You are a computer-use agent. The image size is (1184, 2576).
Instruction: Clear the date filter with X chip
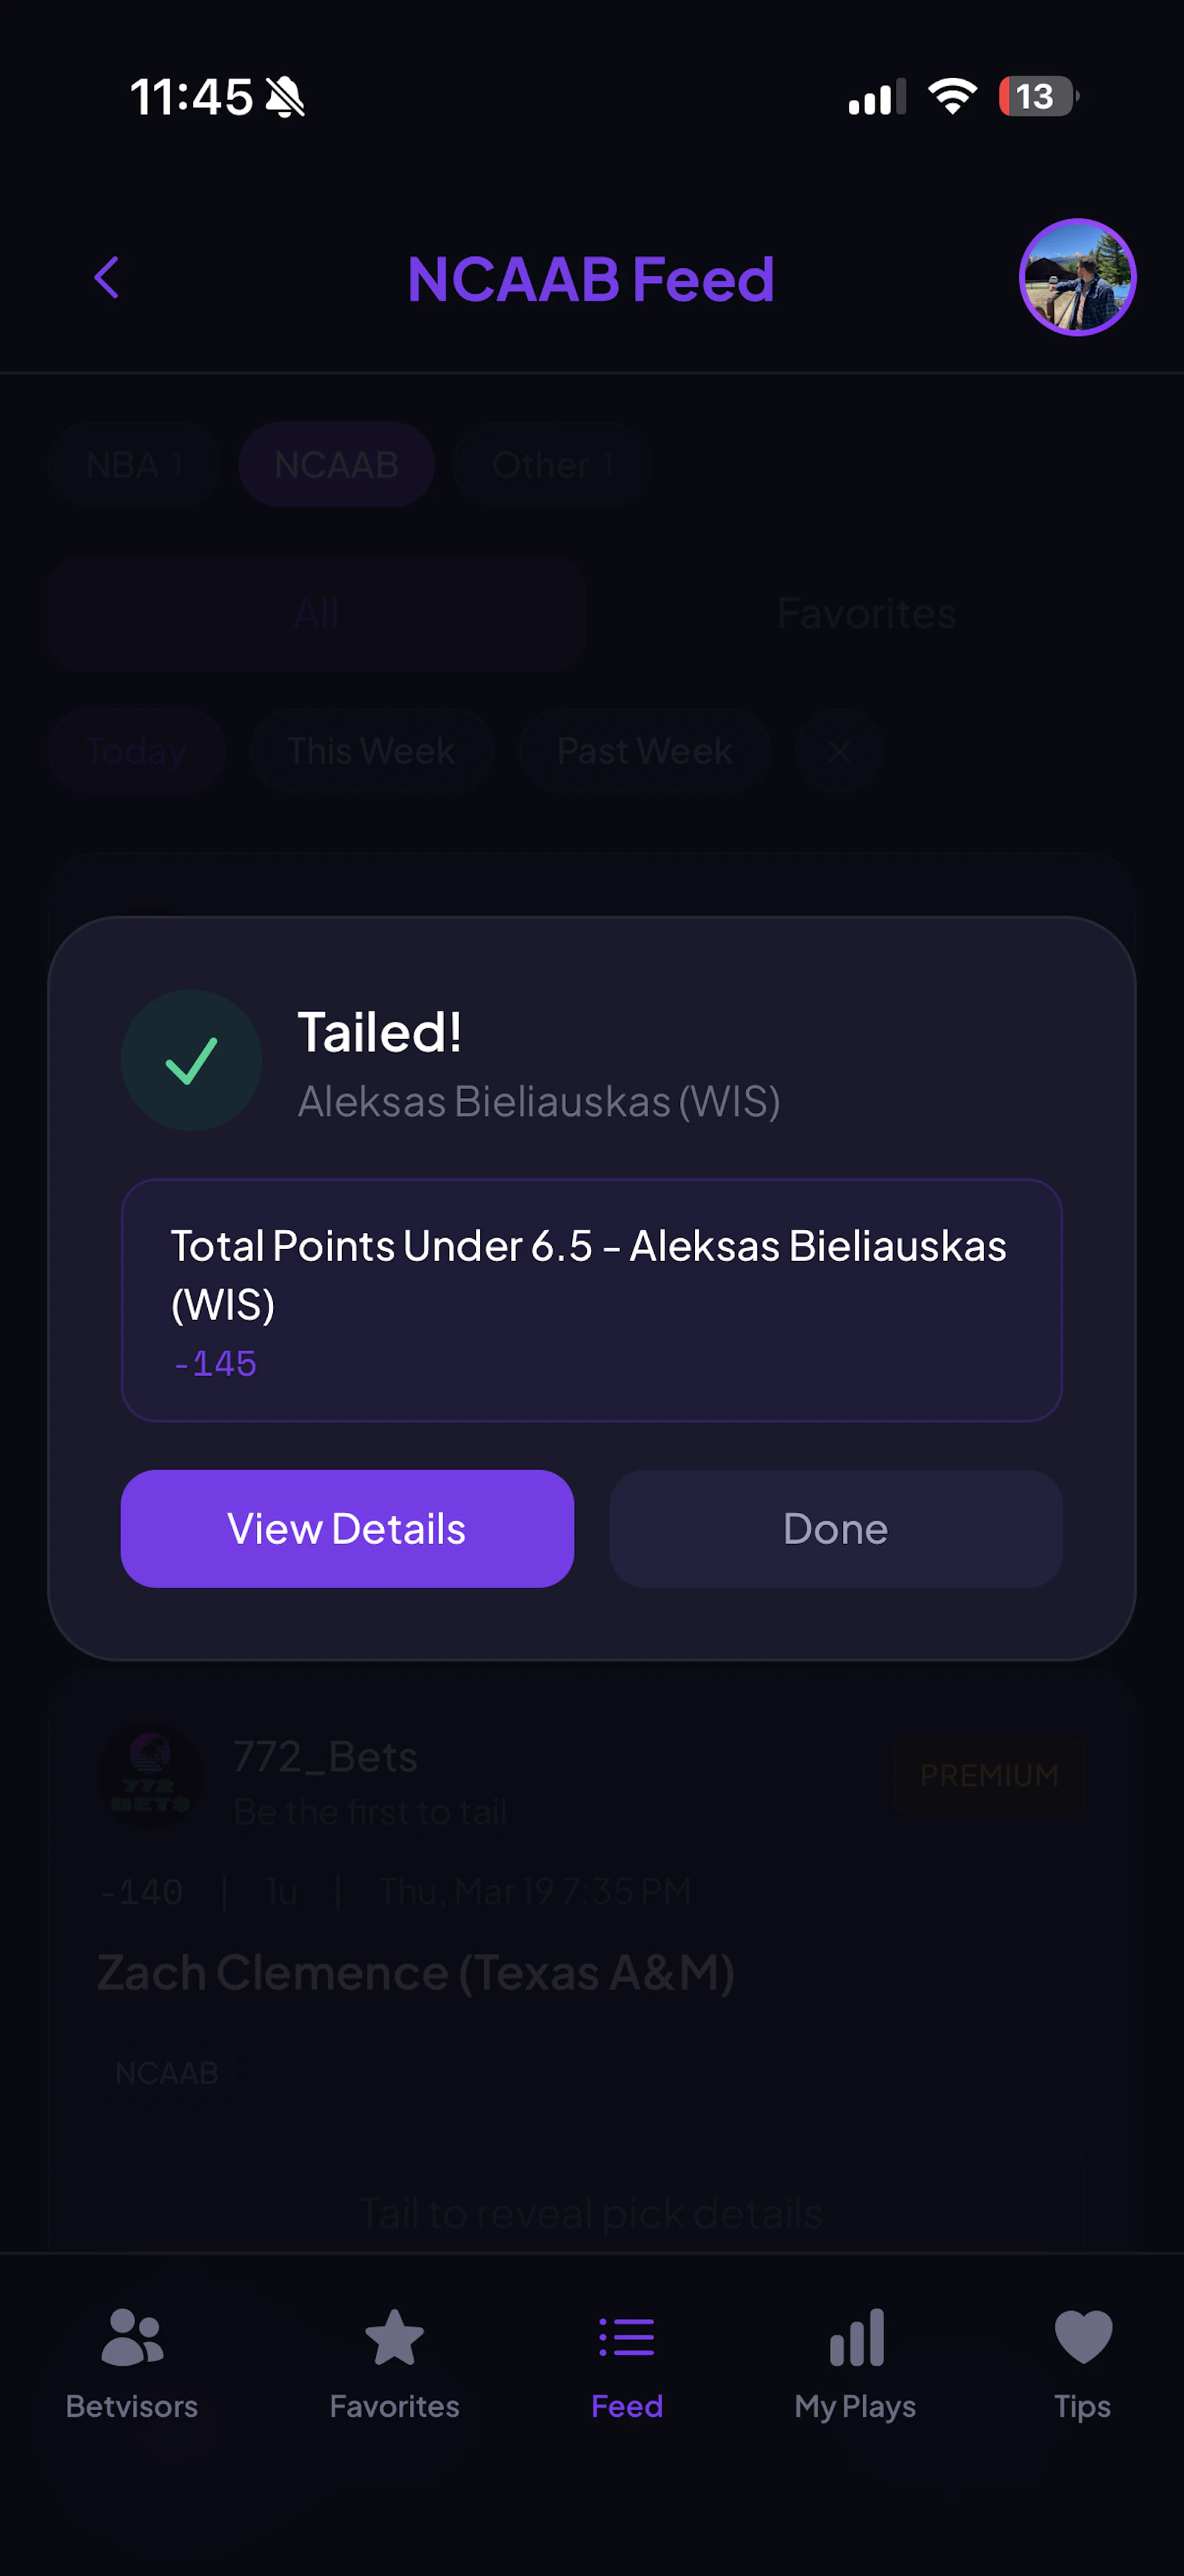[x=839, y=751]
